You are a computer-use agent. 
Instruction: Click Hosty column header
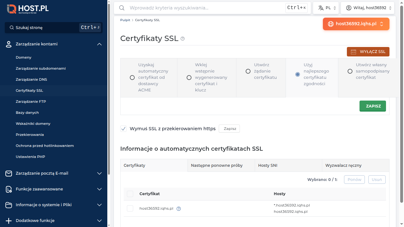pyautogui.click(x=280, y=194)
